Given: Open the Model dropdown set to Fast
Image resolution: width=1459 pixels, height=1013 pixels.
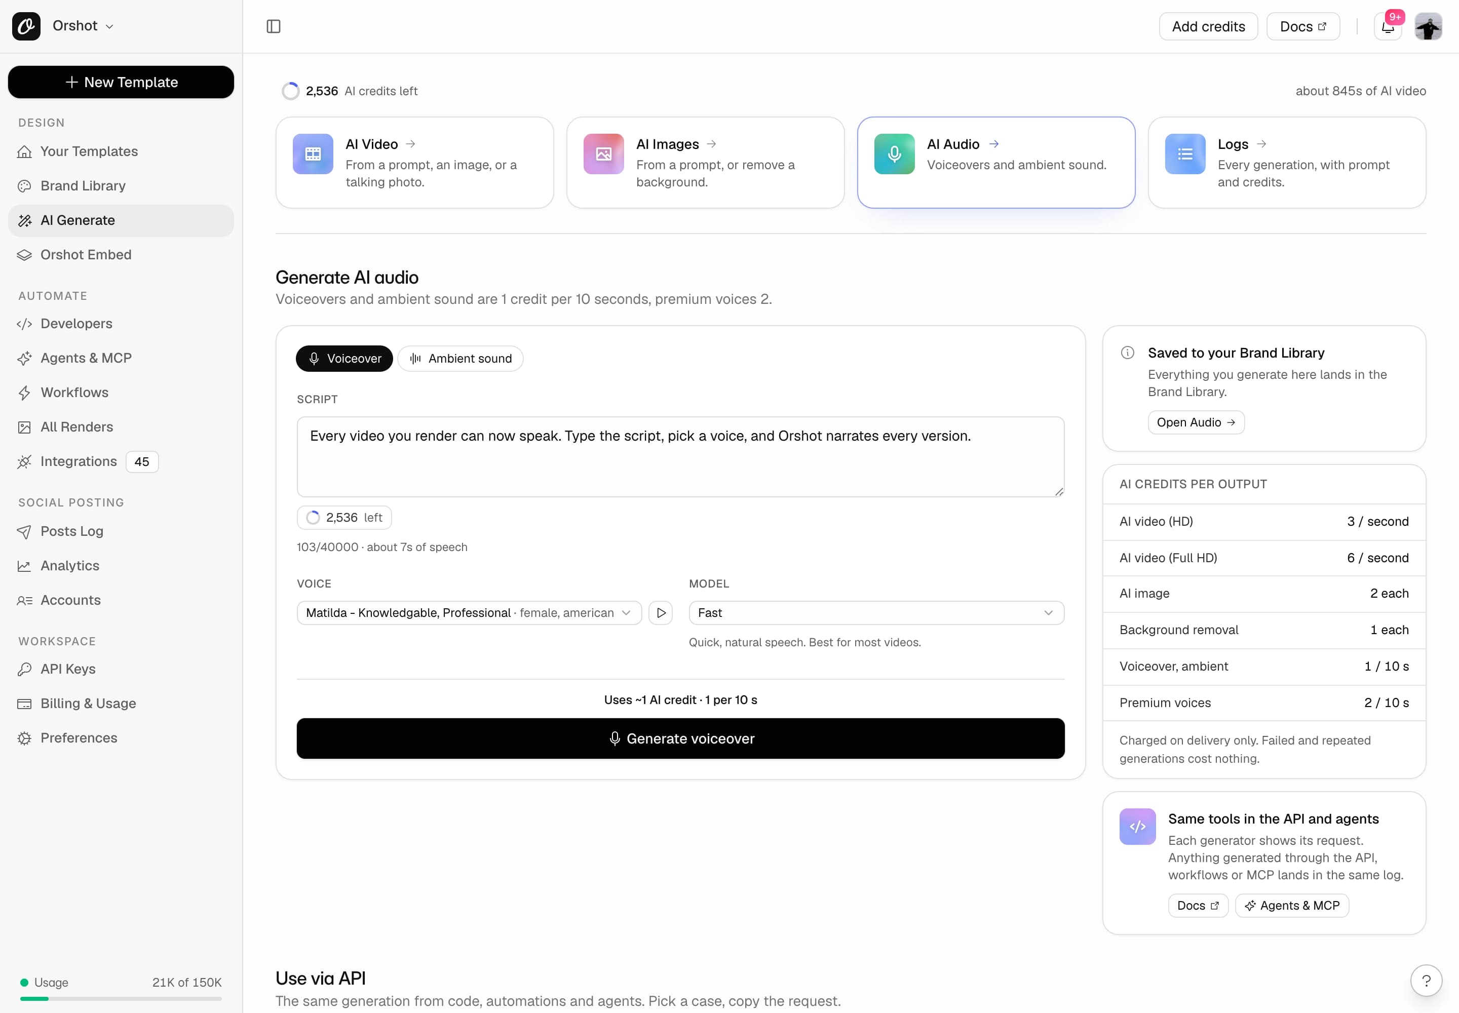Looking at the screenshot, I should pos(876,613).
